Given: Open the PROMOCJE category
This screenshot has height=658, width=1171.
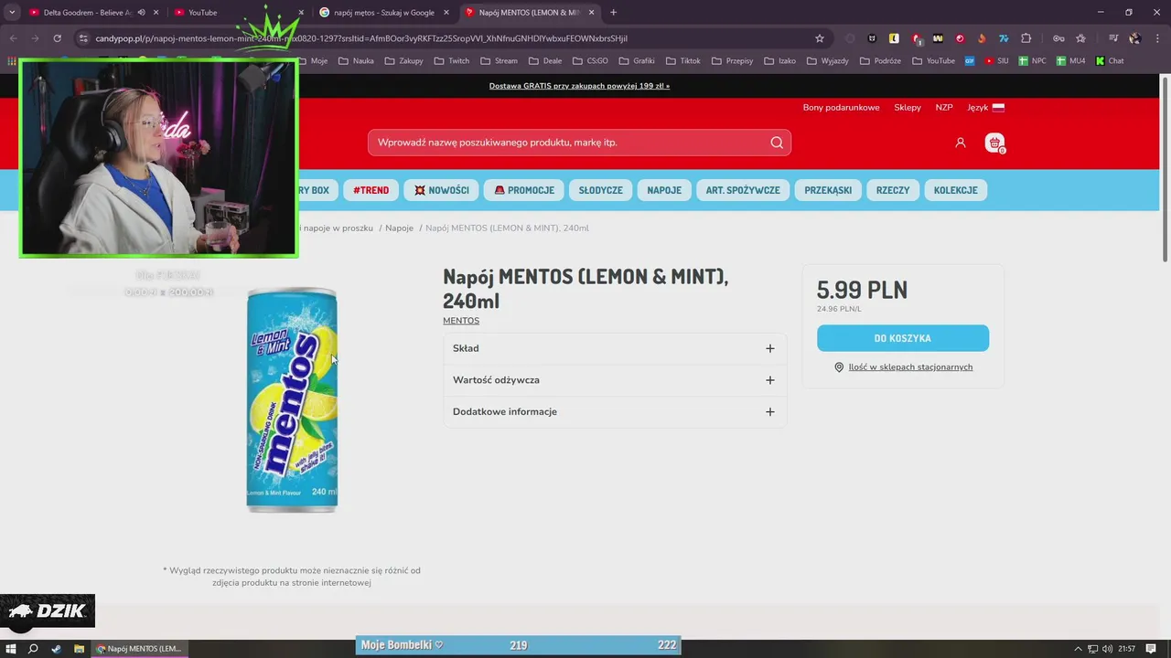Looking at the screenshot, I should [x=524, y=190].
